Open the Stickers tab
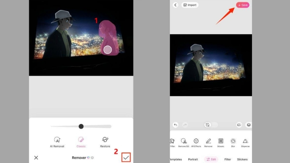 242,159
